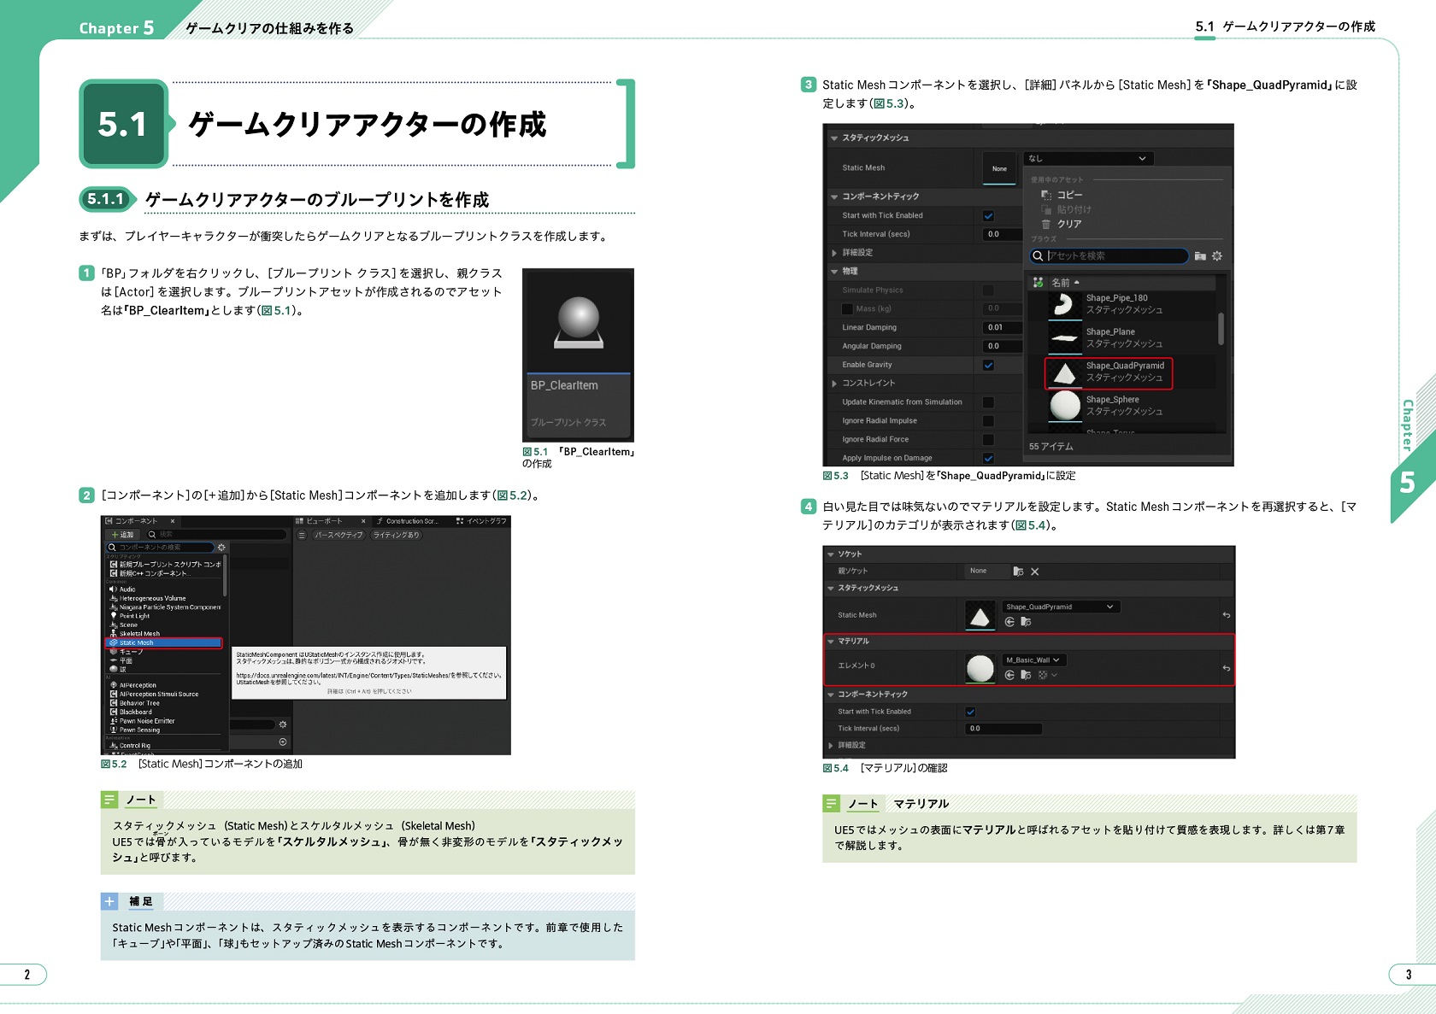The width and height of the screenshot is (1436, 1014).
Task: Collapse the マテリアル category section
Action: tap(830, 642)
